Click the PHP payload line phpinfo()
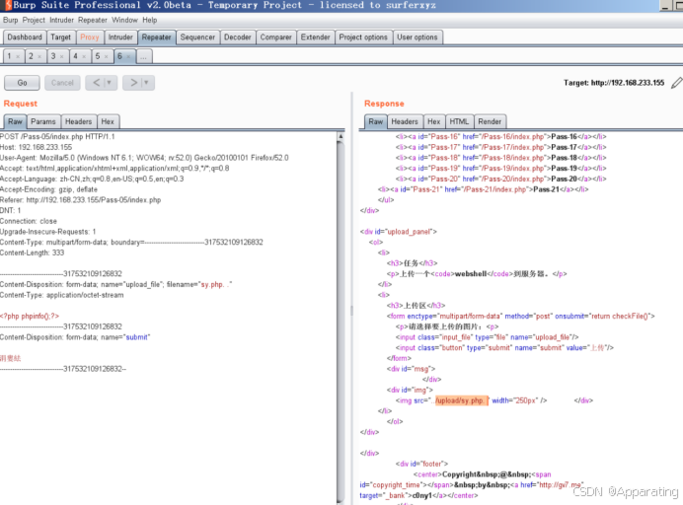 click(x=30, y=316)
